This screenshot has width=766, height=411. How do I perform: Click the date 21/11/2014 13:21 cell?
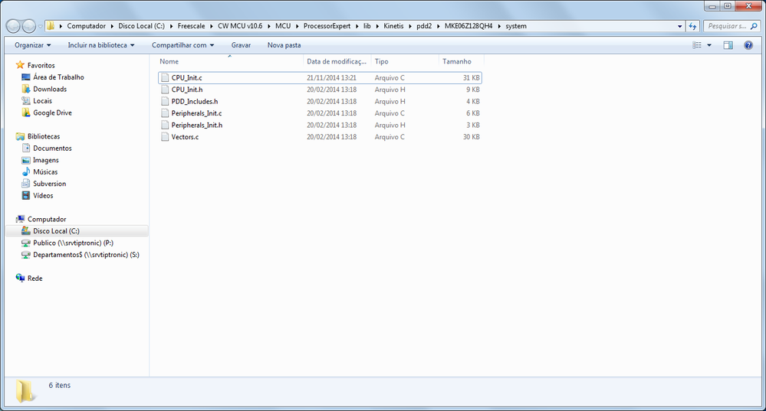tap(331, 78)
